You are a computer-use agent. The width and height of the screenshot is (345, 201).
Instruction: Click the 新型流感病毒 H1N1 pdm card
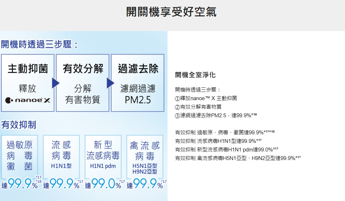tap(103, 156)
